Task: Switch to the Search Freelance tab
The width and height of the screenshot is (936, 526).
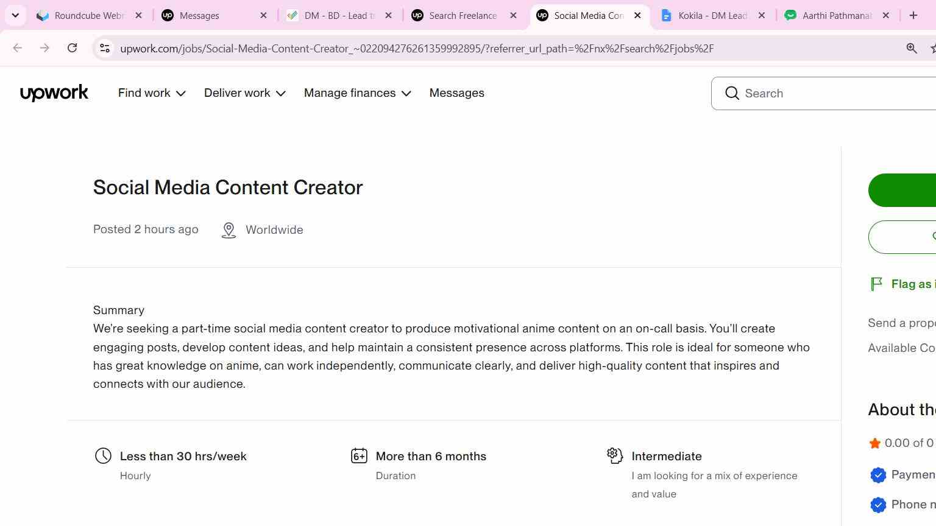Action: (x=464, y=15)
